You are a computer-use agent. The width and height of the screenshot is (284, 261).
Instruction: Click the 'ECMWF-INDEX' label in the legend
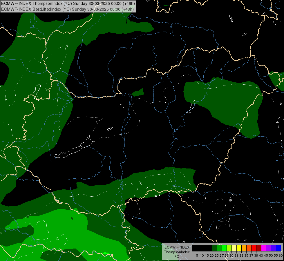coord(177,247)
